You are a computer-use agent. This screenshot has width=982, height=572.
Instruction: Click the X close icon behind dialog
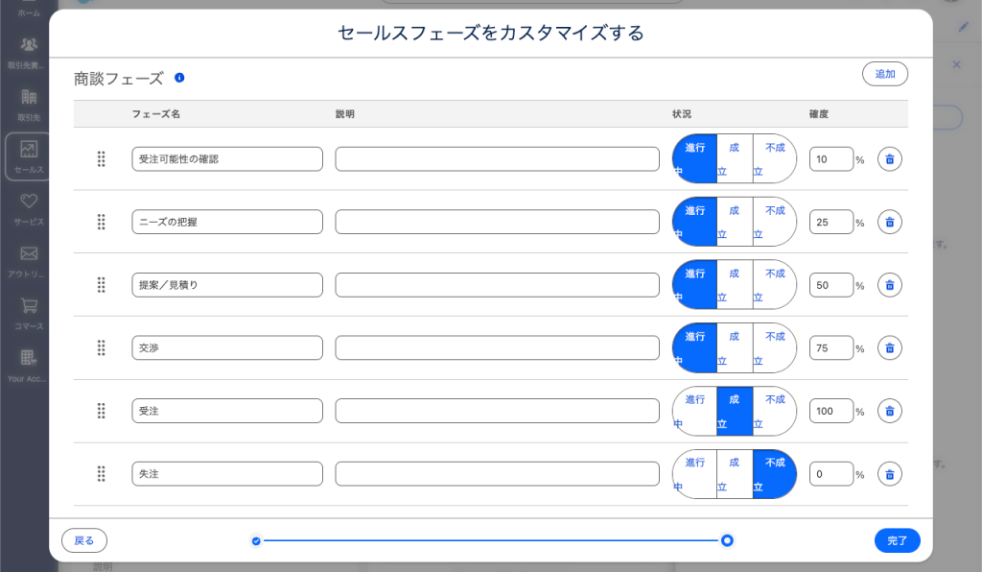coord(956,64)
